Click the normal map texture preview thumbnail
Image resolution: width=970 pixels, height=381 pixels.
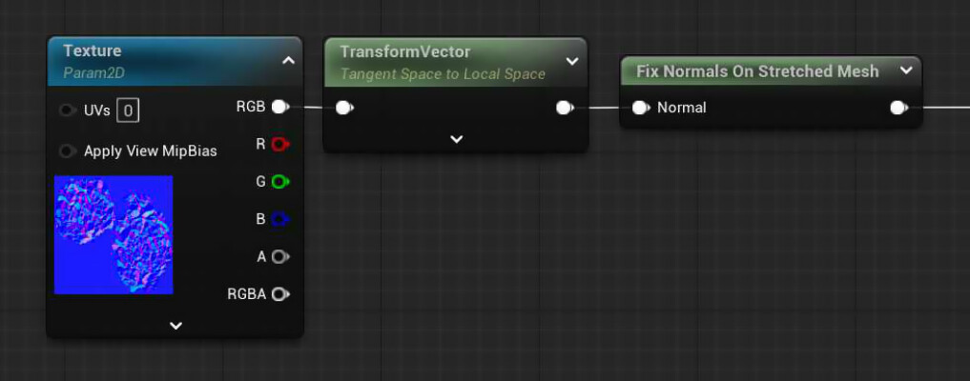114,234
